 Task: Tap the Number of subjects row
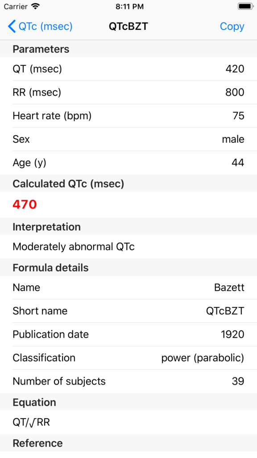(128, 381)
